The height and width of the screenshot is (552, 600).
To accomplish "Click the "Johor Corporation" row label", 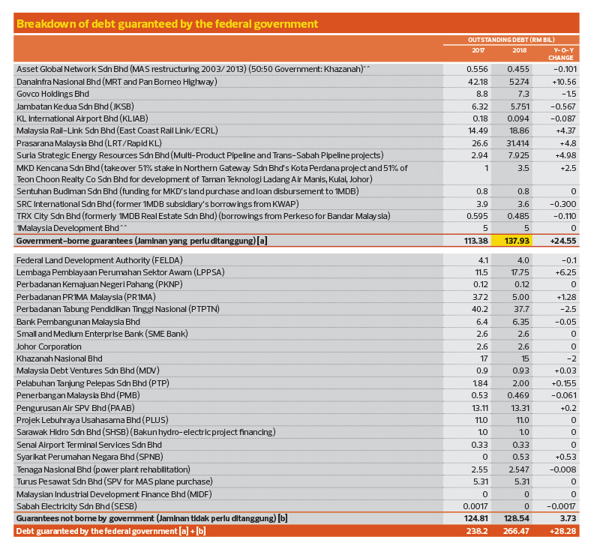I will [x=49, y=346].
